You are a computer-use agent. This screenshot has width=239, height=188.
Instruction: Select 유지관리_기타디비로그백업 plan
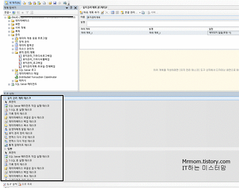37,56
